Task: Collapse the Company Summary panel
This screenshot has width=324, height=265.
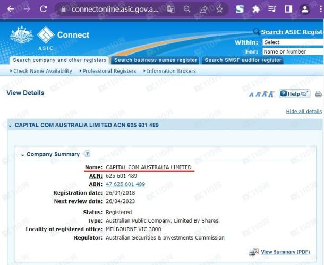Action: pos(22,155)
